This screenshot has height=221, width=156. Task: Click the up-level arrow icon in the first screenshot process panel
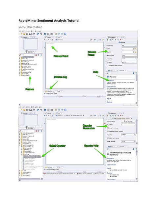[x=53, y=40]
